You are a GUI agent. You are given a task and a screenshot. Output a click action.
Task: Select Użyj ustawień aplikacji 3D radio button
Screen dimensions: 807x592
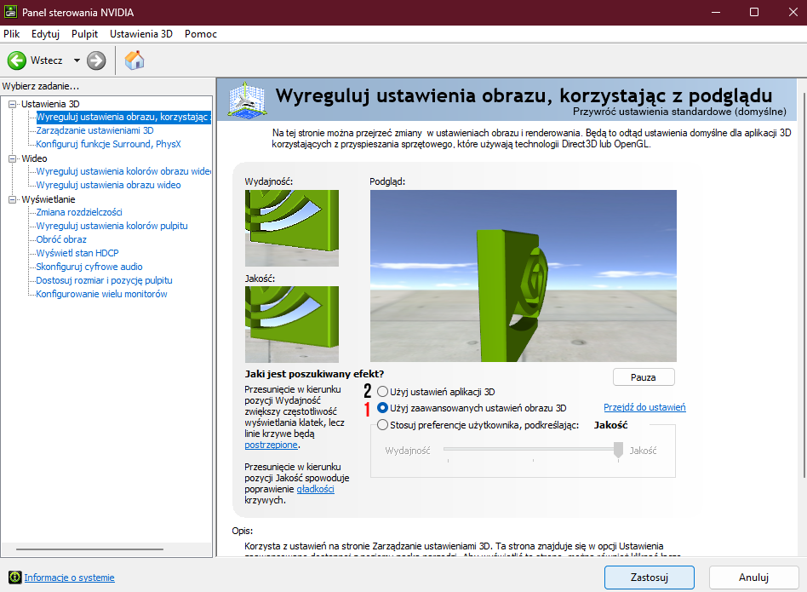382,392
